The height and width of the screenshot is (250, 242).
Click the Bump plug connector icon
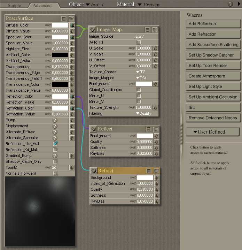(72, 120)
